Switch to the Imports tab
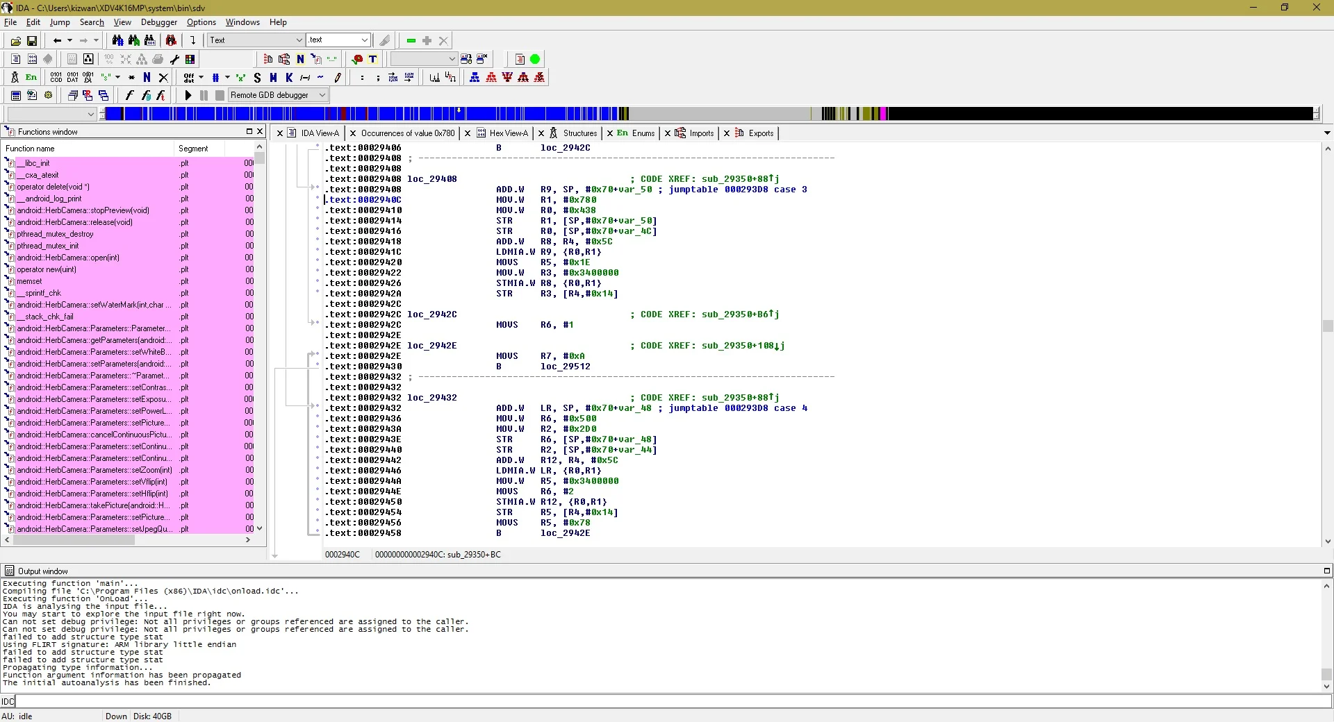1334x722 pixels. 701,133
